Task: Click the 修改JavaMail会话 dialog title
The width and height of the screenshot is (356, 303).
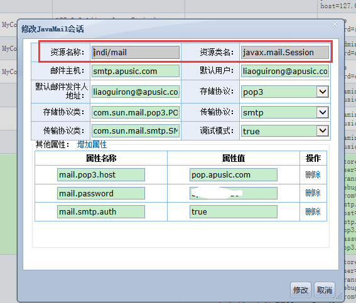Action: pyautogui.click(x=53, y=29)
